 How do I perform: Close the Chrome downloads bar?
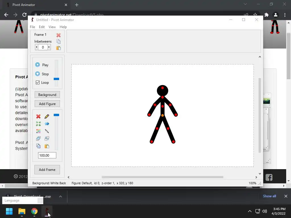coord(286,196)
